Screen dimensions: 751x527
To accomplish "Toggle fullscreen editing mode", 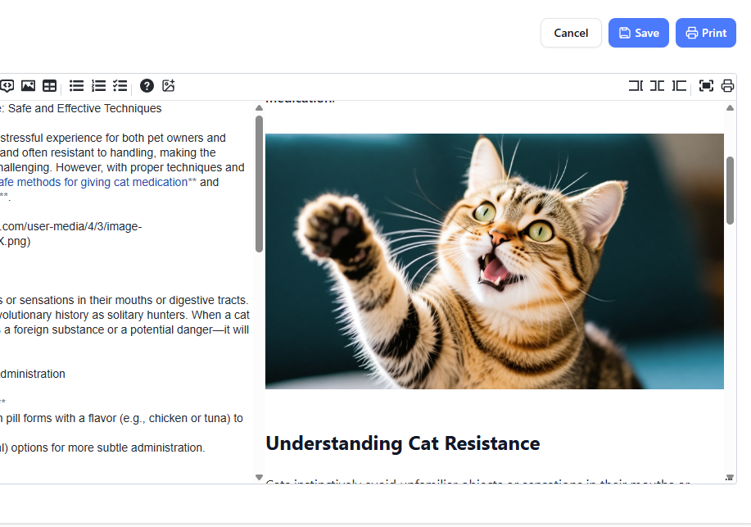I will [706, 85].
